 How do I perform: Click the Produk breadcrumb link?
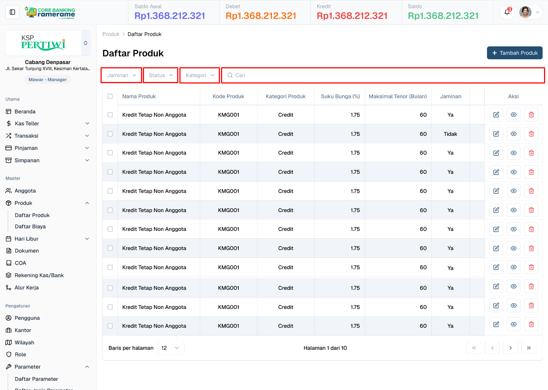tap(111, 34)
